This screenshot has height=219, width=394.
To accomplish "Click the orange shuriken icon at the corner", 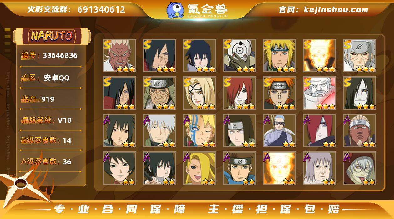I will (21, 185).
